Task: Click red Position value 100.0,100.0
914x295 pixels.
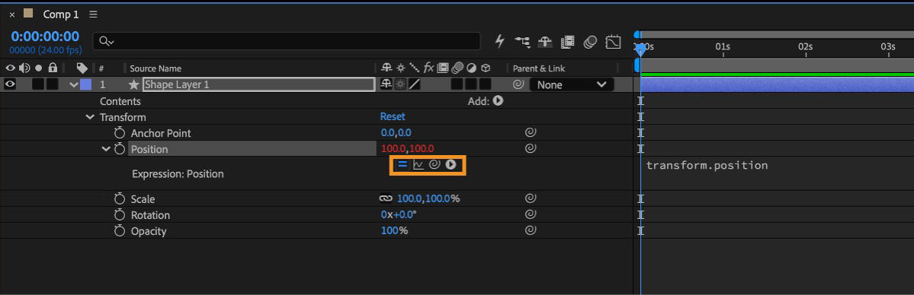Action: (408, 149)
